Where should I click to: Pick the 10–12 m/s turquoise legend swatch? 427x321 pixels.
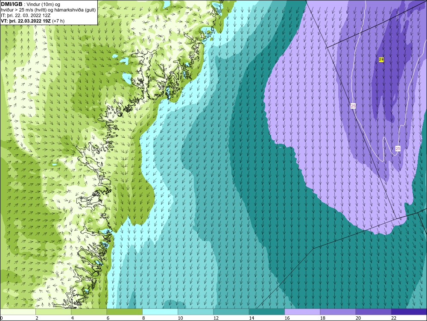tap(196, 312)
